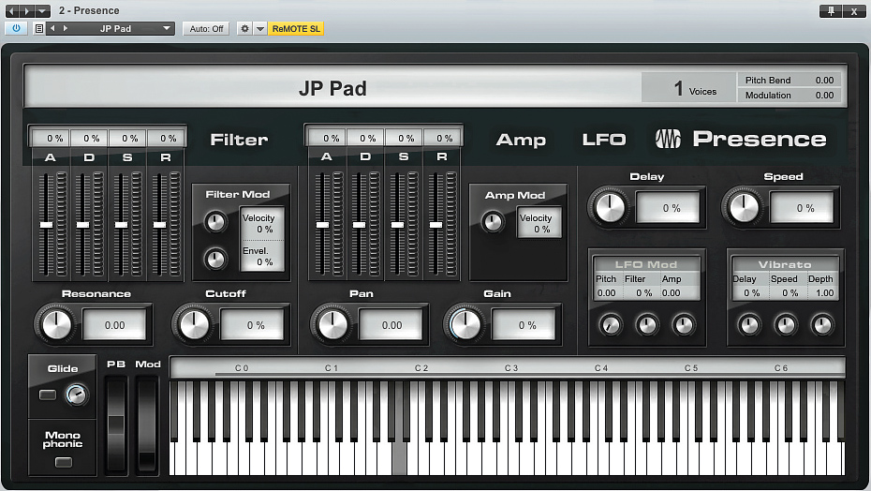Load the next preset with the right arrow

click(66, 28)
